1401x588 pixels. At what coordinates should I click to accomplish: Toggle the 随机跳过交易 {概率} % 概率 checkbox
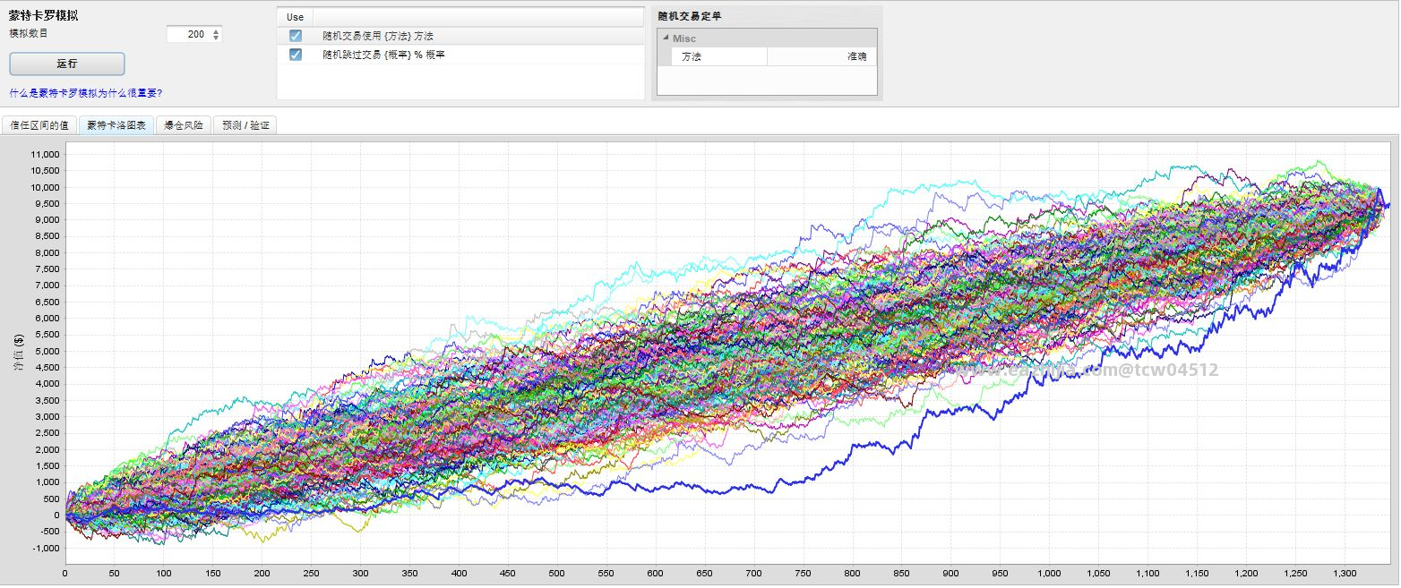coord(296,55)
